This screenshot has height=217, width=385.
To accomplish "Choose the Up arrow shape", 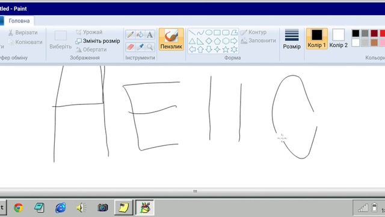I will [200, 49].
